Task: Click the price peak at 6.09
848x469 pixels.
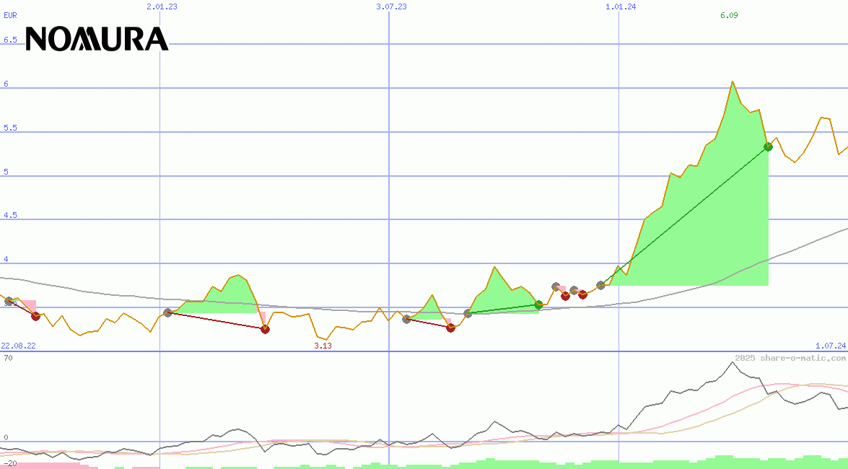Action: 733,82
